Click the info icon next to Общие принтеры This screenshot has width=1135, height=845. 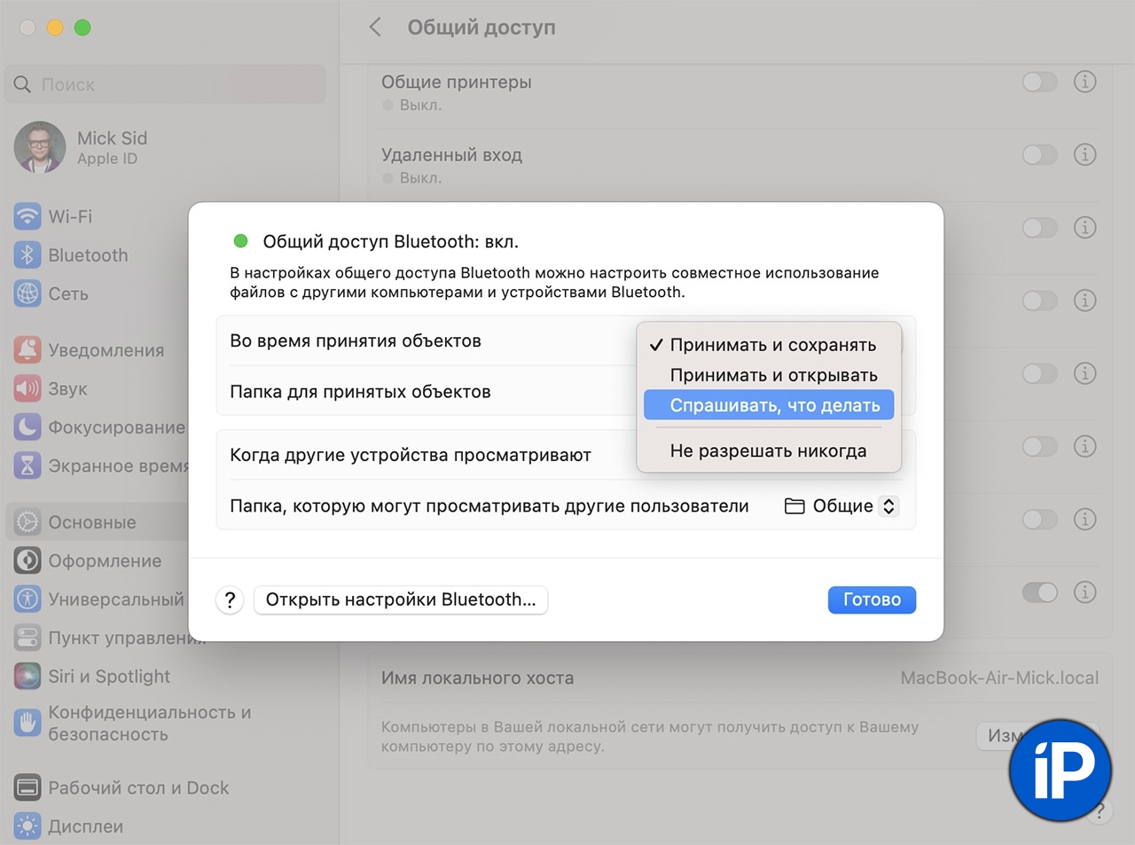tap(1084, 82)
